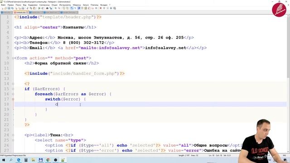
Task: Switch to the first document tab
Action: click(7, 12)
